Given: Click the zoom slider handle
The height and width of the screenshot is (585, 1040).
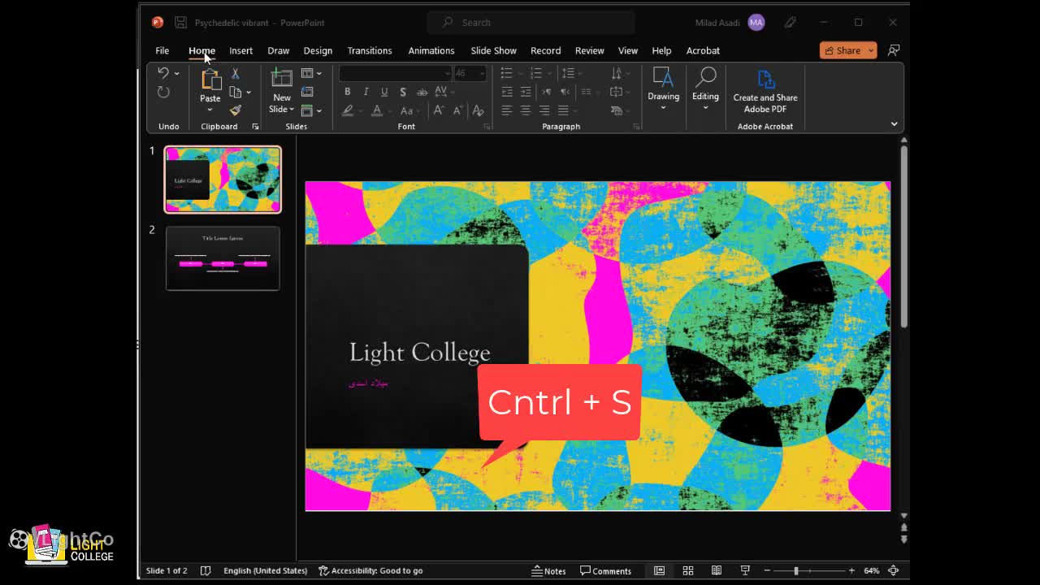Looking at the screenshot, I should point(796,570).
